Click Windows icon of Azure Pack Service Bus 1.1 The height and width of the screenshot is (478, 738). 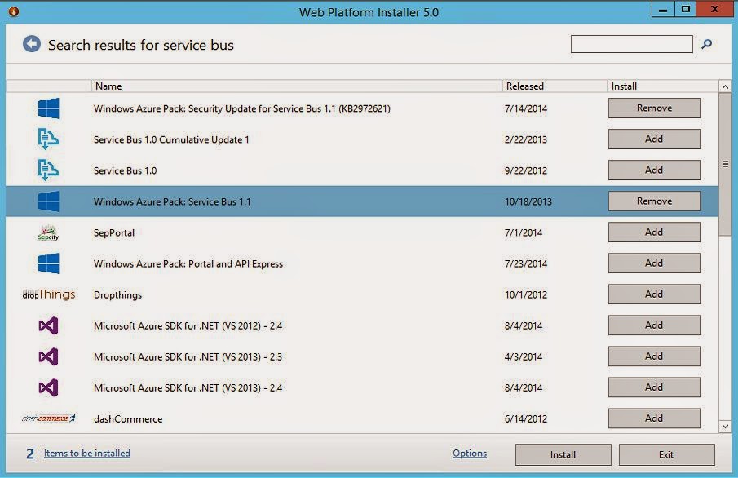48,201
